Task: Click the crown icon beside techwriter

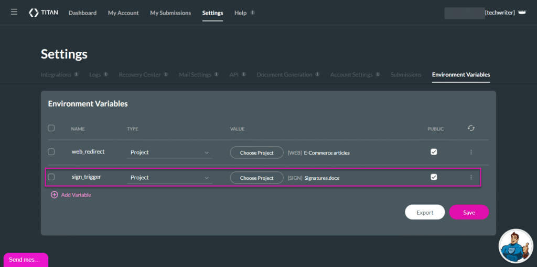Action: 522,13
